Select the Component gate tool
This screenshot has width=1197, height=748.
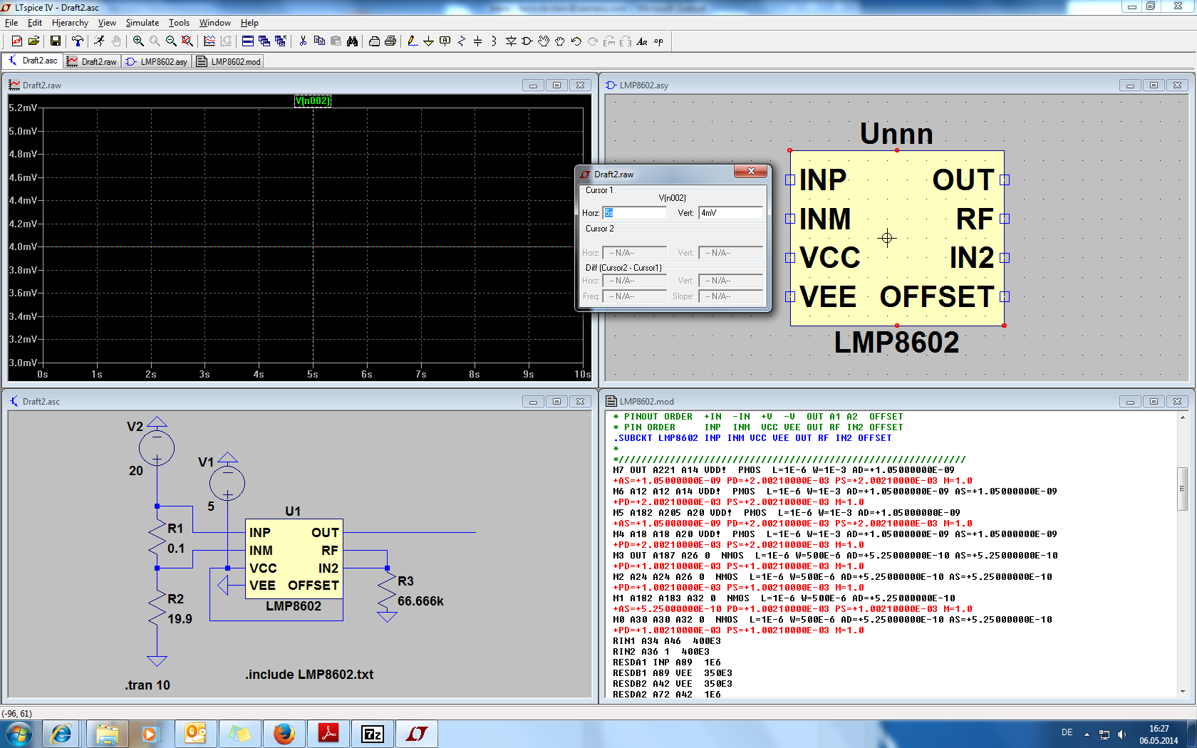[527, 41]
